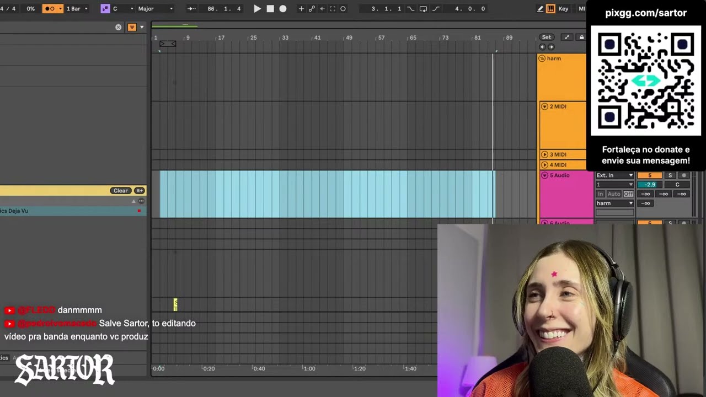
Task: Set the 5 Audio monitor to In
Action: tap(601, 194)
